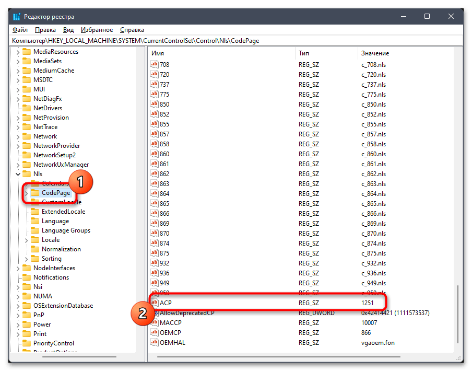Open the Правка menu
Image resolution: width=472 pixels, height=371 pixels.
(x=45, y=30)
